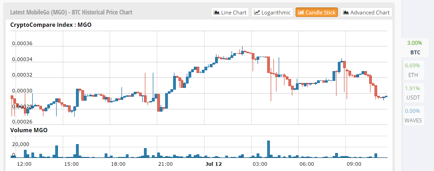The height and width of the screenshot is (171, 434).
Task: Click the chart title 'Latest MobileGo (MGO) - BTC Historical Price Chart'
Action: [x=71, y=12]
